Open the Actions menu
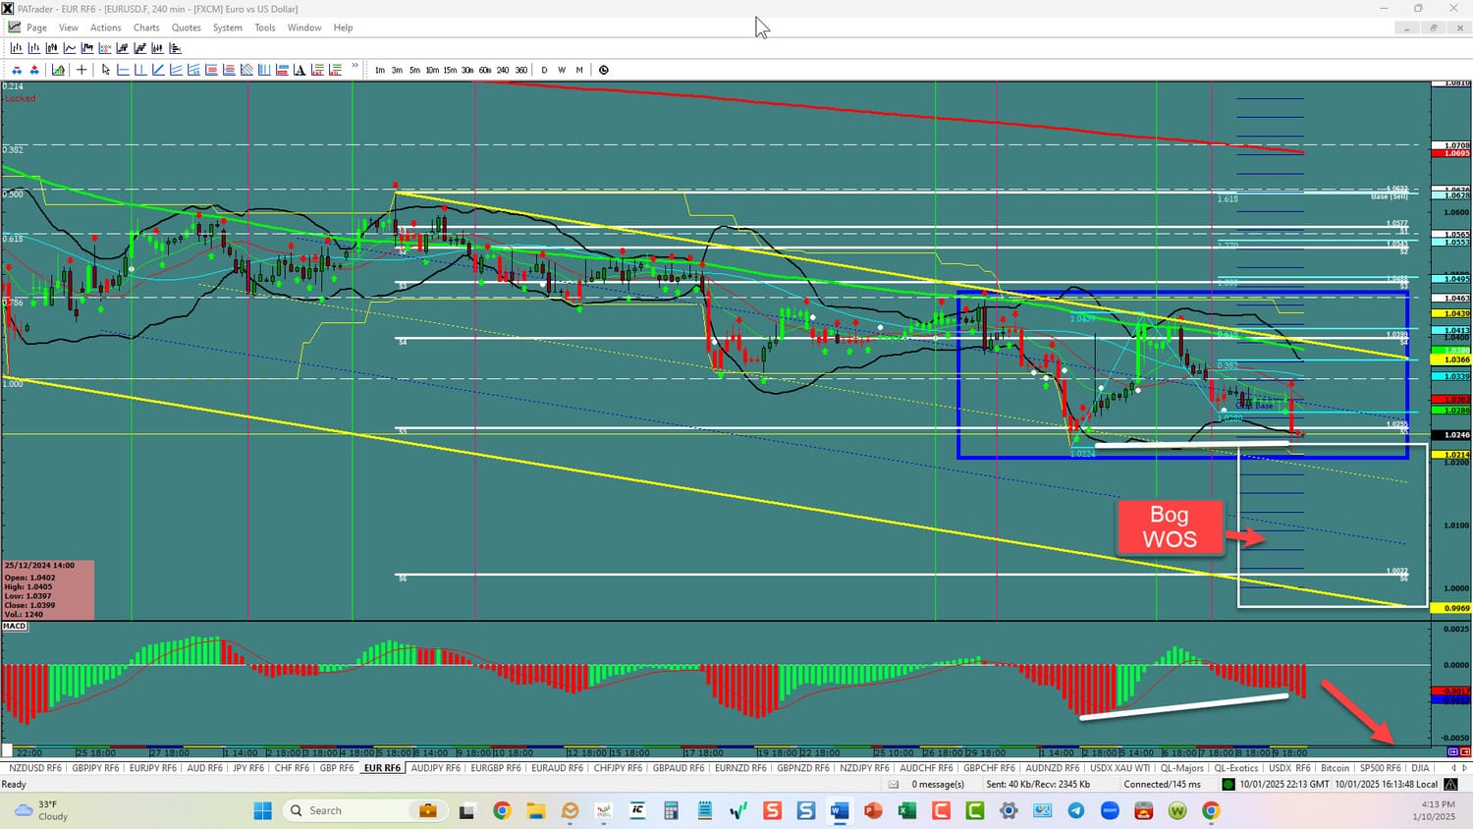The width and height of the screenshot is (1473, 829). point(106,28)
